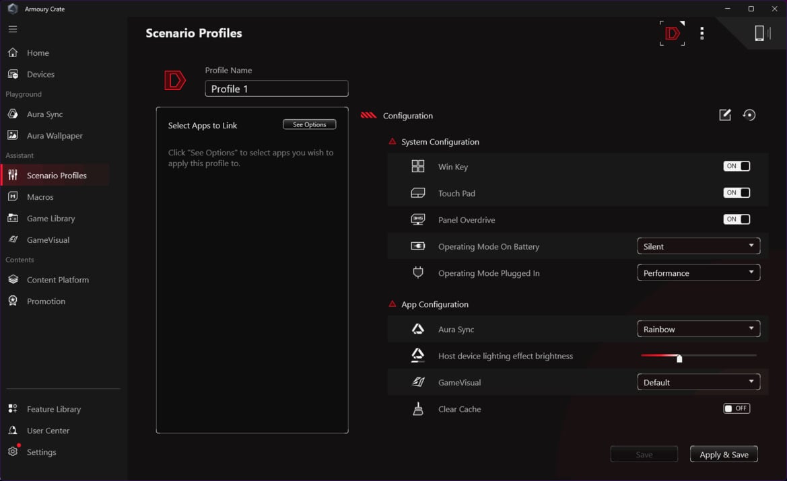Screen dimensions: 787x481
Task: Click the Armoury Crate logo in title bar
Action: [x=13, y=9]
